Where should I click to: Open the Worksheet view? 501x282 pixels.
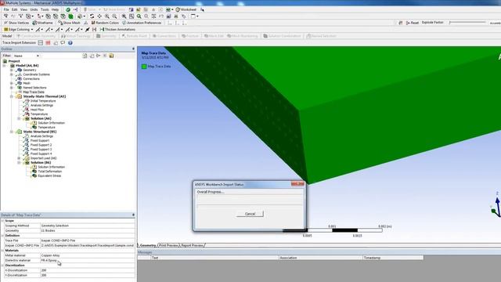[x=186, y=9]
